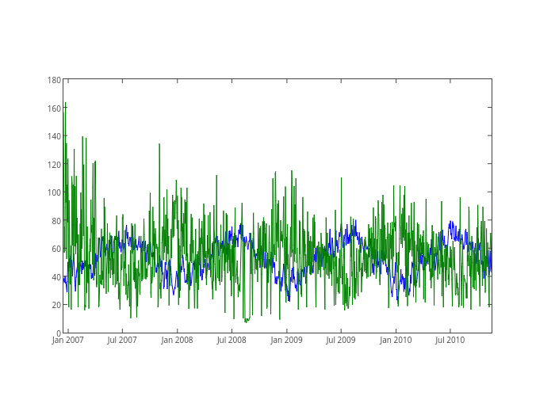Viewport: 555px width, 396px height.
Task: Select the 60 mark on y-axis
Action: [x=55, y=249]
